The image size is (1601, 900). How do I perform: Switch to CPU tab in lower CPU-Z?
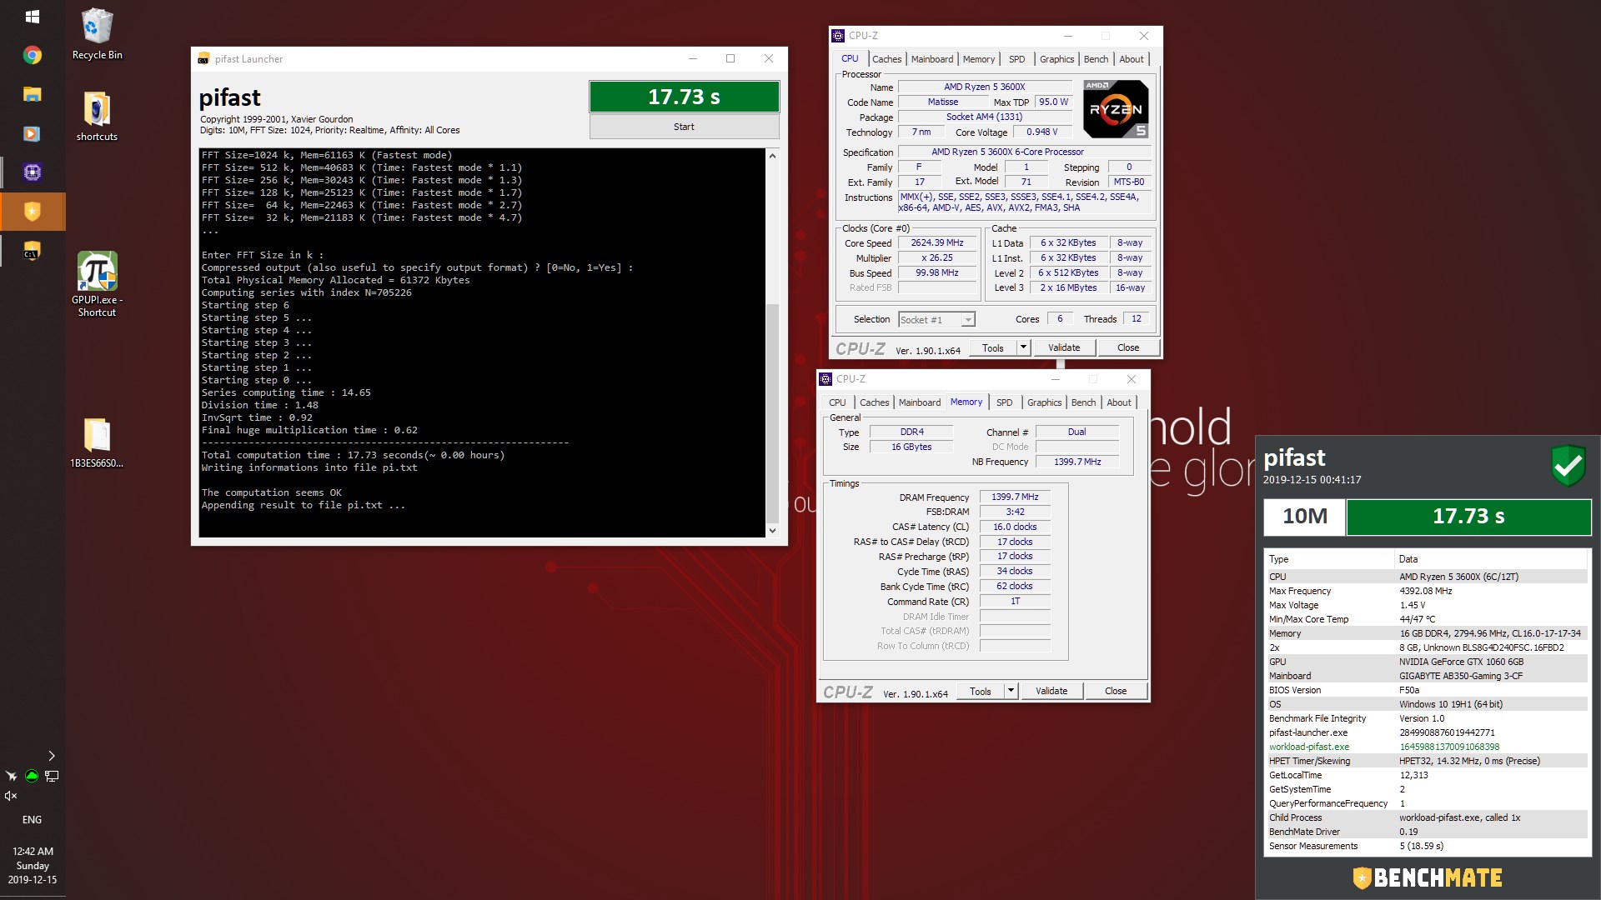(837, 402)
